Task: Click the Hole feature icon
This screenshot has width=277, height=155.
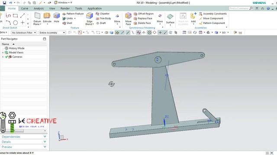Action: pos(57,16)
